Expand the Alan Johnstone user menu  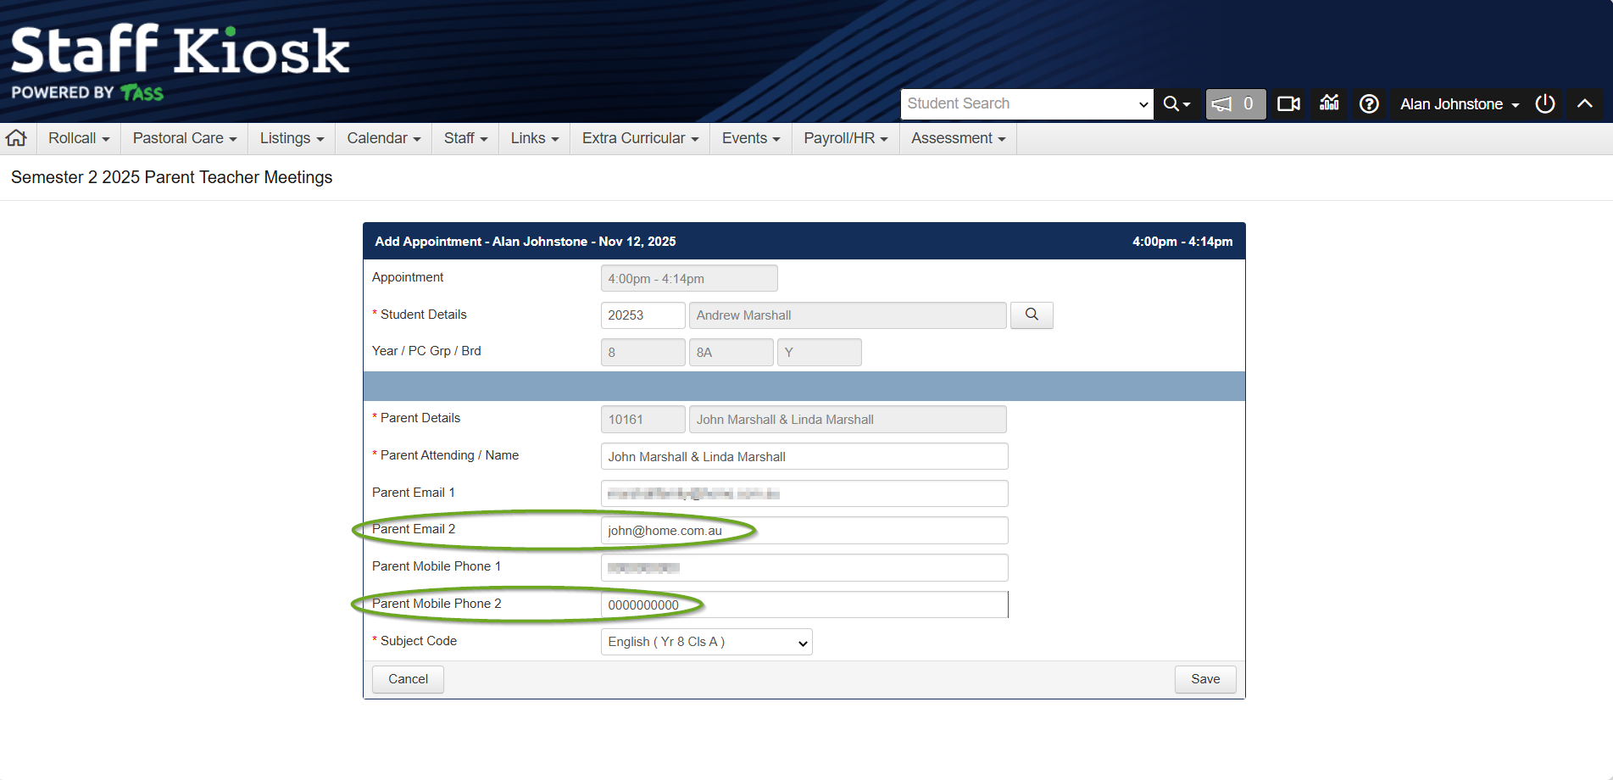tap(1459, 104)
